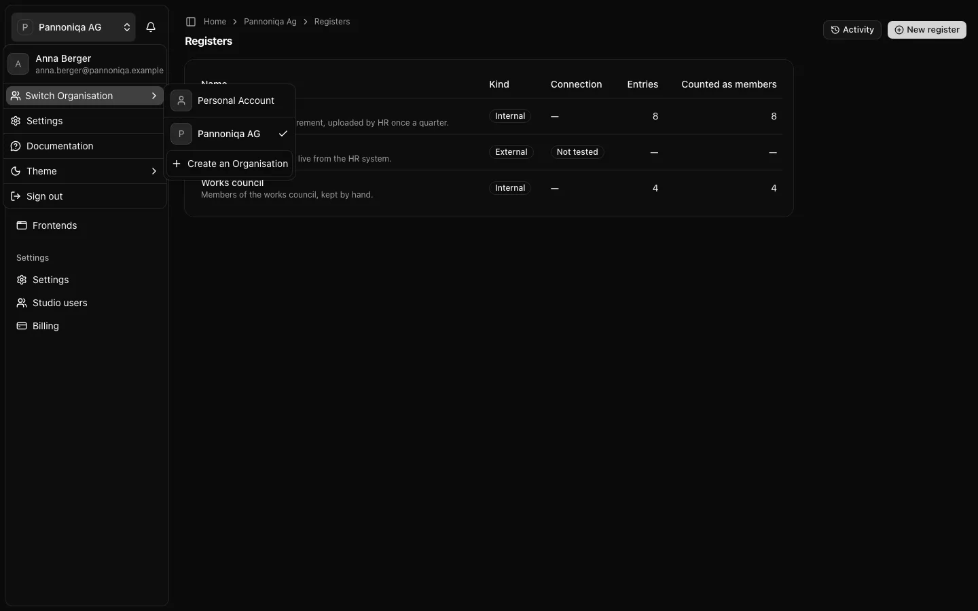This screenshot has width=978, height=611.
Task: Click the plus icon beside Create an Organisation
Action: 177,164
